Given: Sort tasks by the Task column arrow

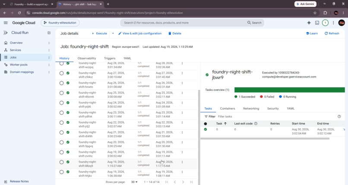Looking at the screenshot, I should [x=225, y=123].
